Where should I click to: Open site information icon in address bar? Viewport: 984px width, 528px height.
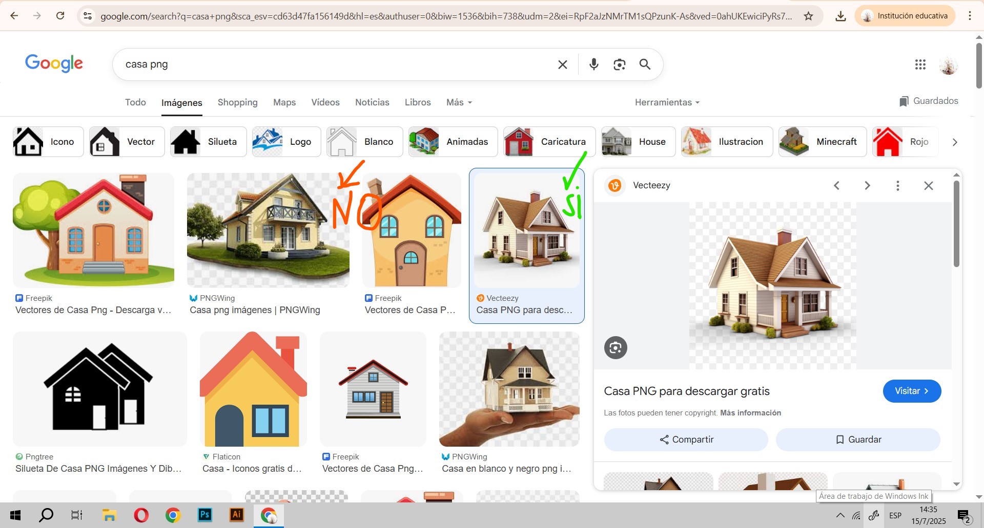(88, 16)
